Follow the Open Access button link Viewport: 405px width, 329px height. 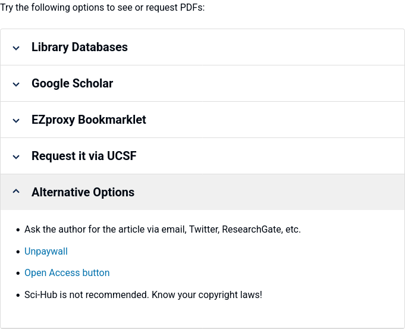tap(67, 273)
